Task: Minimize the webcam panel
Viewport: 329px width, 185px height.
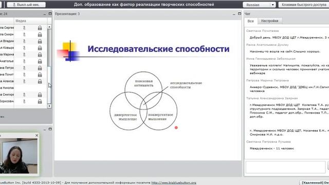Action: [45, 129]
